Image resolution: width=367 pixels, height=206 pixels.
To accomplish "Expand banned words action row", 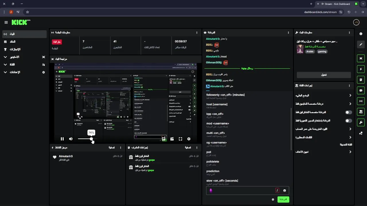I will (x=324, y=137).
